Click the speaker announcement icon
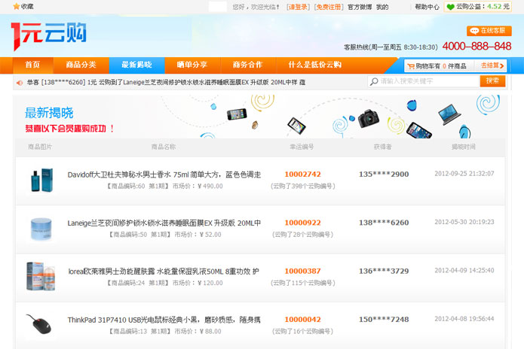Screen dimensions: 524x349 [x=20, y=82]
